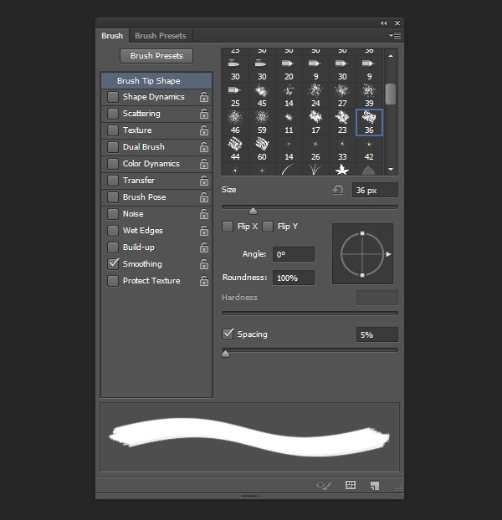This screenshot has width=502, height=520.
Task: Click the lock icon beside Scattering
Action: pyautogui.click(x=204, y=114)
